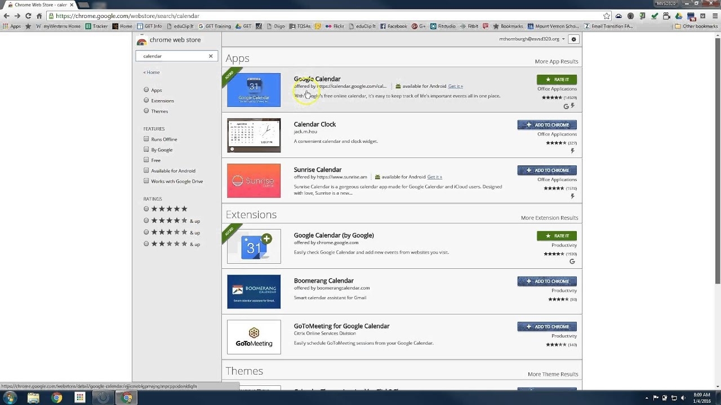Clear the calendar search box
The image size is (721, 405).
tap(211, 56)
